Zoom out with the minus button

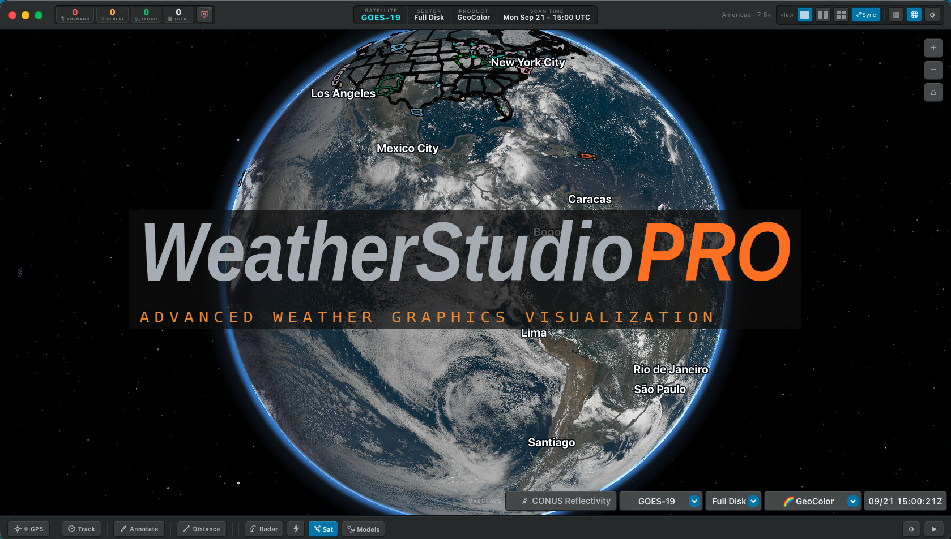pyautogui.click(x=933, y=70)
